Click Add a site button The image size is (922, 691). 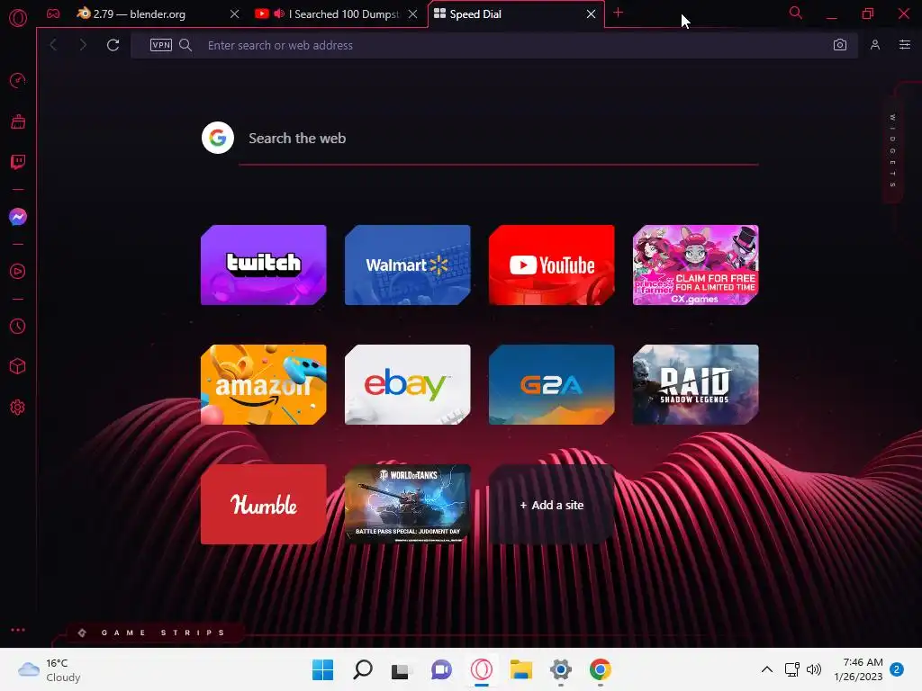[552, 505]
